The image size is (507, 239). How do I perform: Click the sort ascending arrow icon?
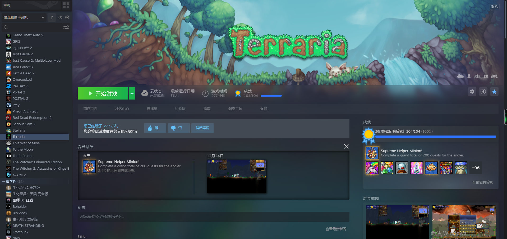click(x=52, y=17)
